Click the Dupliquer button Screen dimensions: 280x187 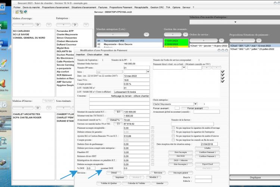point(255,177)
